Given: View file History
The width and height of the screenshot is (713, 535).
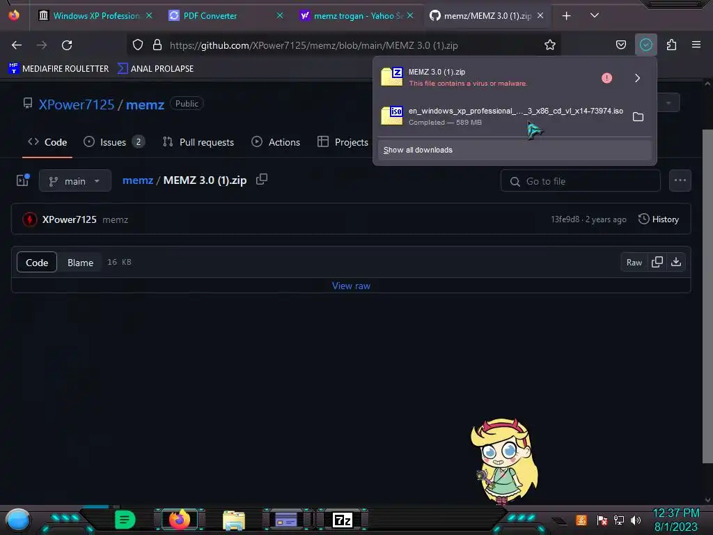Looking at the screenshot, I should coord(659,219).
